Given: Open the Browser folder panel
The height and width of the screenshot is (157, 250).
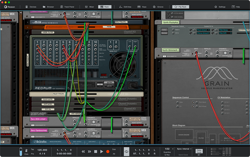Looking at the screenshot, I should pyautogui.click(x=48, y=7).
